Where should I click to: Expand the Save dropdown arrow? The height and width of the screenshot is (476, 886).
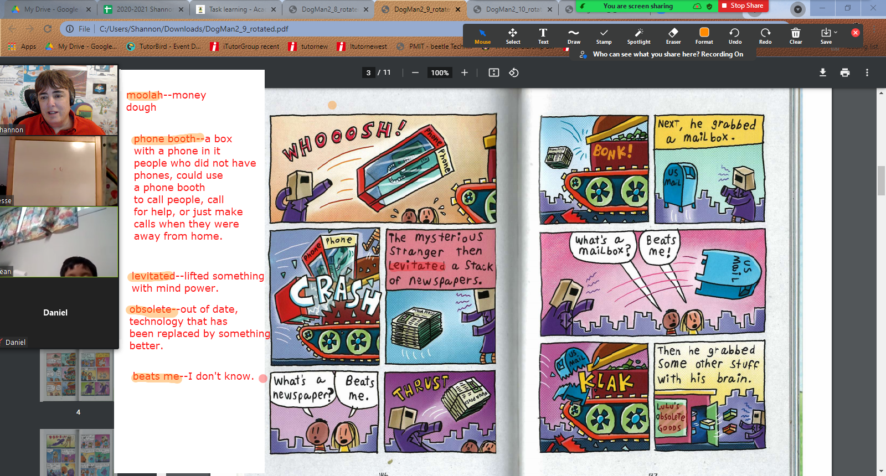(x=836, y=33)
